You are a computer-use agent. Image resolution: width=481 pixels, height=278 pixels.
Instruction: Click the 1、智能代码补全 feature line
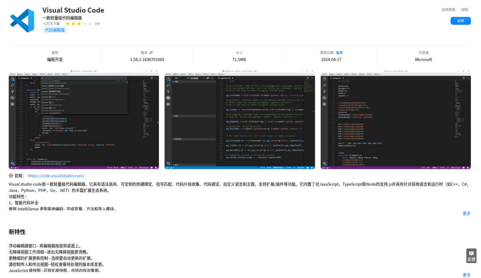click(24, 202)
